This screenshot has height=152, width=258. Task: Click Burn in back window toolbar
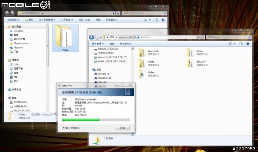click(98, 20)
